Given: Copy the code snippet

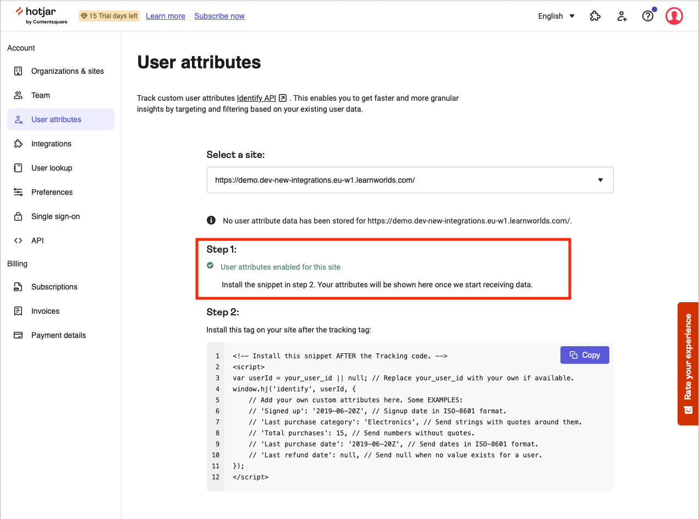Looking at the screenshot, I should point(585,355).
